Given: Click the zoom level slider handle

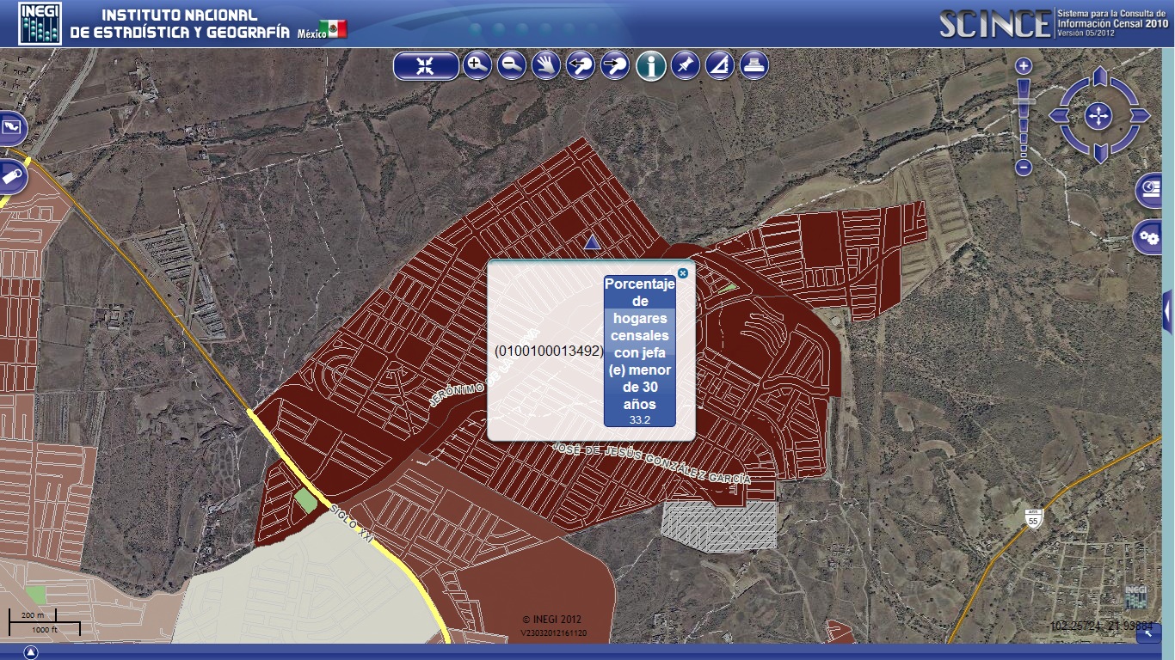Looking at the screenshot, I should pos(1024,101).
